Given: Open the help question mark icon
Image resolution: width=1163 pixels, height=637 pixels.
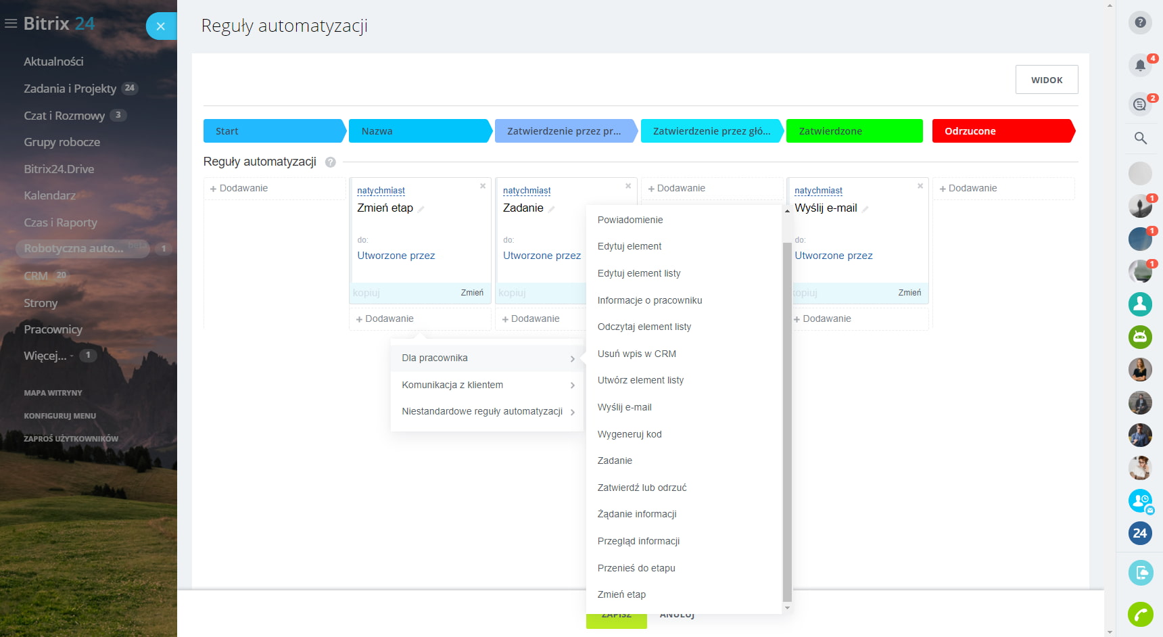Looking at the screenshot, I should click(x=1140, y=22).
